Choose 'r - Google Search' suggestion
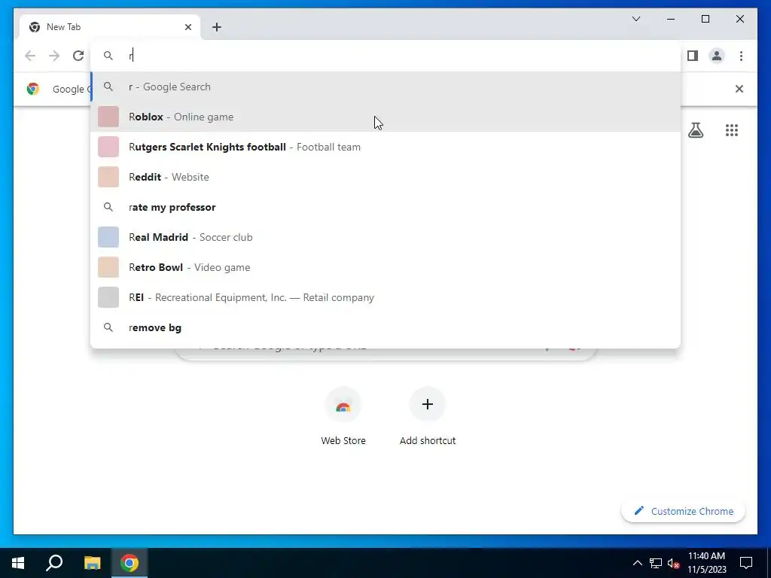The width and height of the screenshot is (771, 578). click(x=385, y=87)
